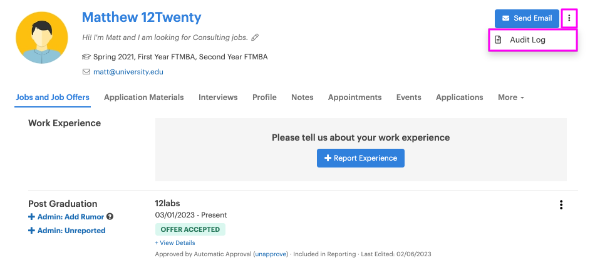Screen dimensions: 595x265
Task: Click Admin: Add Rumor link
Action: point(66,217)
